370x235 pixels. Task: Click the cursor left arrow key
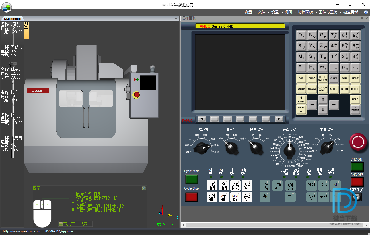tap(312, 105)
